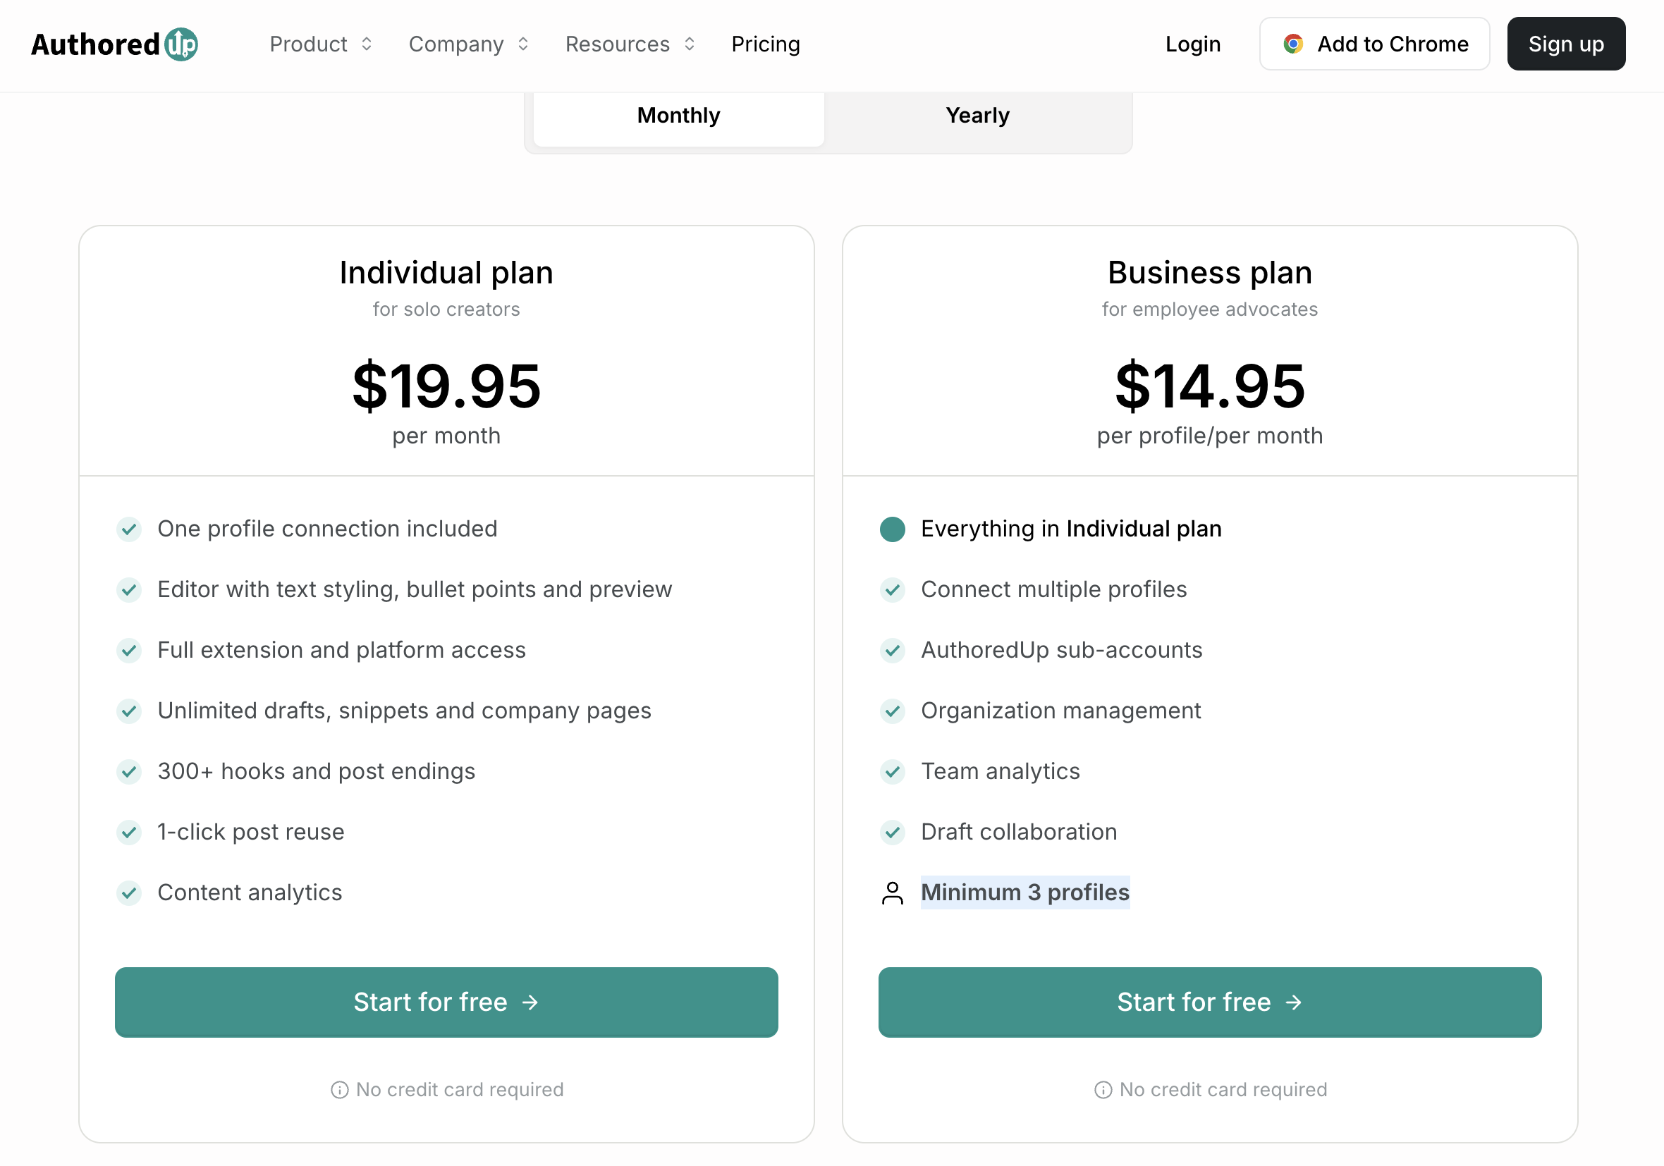
Task: Open the Login page link
Action: tap(1192, 44)
